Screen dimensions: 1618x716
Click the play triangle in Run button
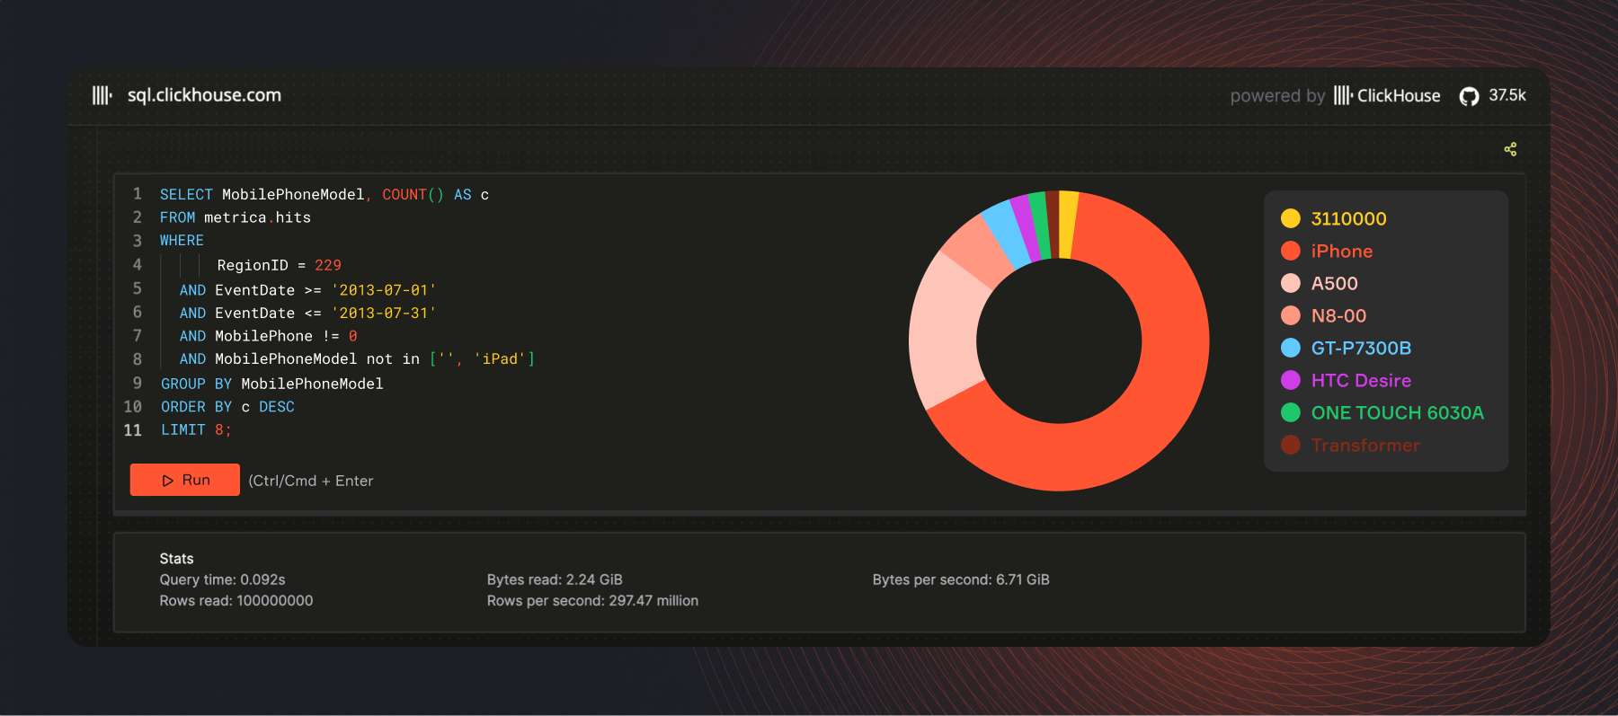click(167, 481)
